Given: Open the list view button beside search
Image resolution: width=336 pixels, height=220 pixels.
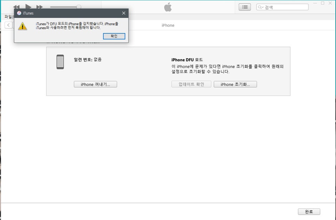Looking at the screenshot, I should pos(245,7).
